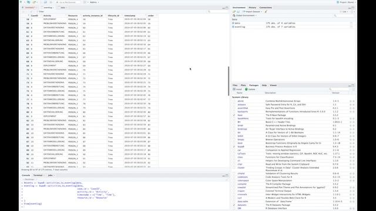Viewport: 376px width, 211px height.
Task: Click the load workspace icon in Environment pane
Action: (234, 12)
